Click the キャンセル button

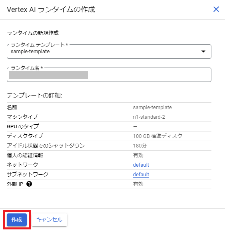(x=49, y=220)
